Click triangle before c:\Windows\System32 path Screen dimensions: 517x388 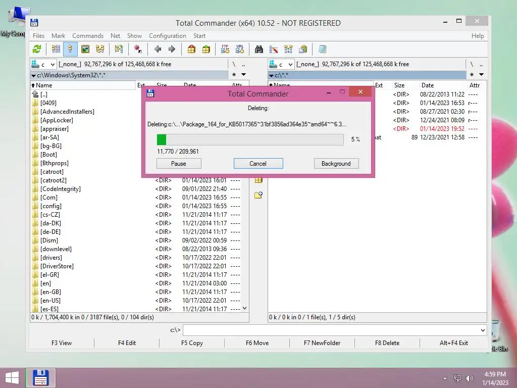[x=33, y=76]
